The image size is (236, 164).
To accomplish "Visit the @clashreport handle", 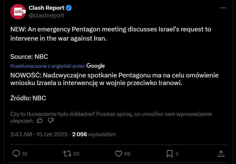I will [x=46, y=15].
